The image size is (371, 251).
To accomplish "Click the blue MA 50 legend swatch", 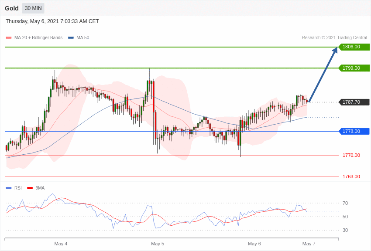I will [71, 37].
